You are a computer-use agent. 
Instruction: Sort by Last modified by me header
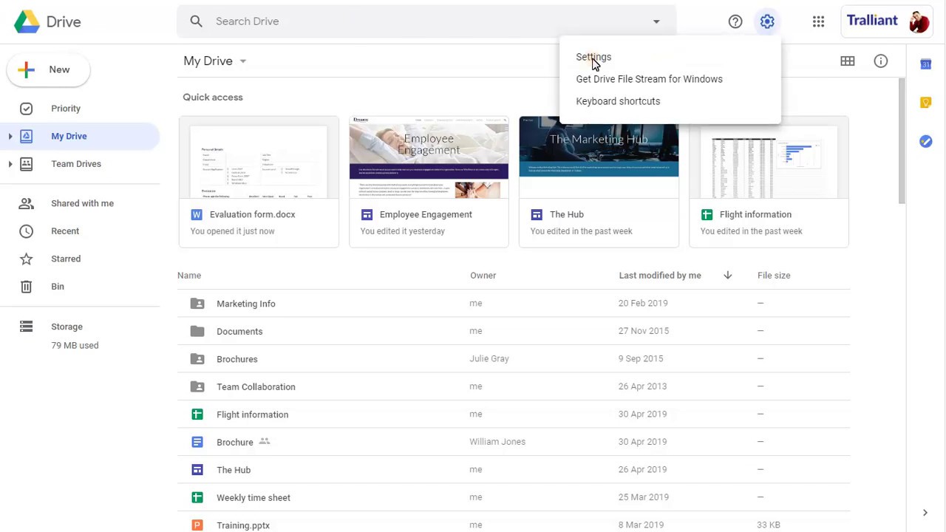[660, 276]
